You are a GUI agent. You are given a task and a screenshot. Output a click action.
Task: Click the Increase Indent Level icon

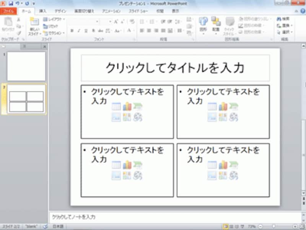pos(169,21)
